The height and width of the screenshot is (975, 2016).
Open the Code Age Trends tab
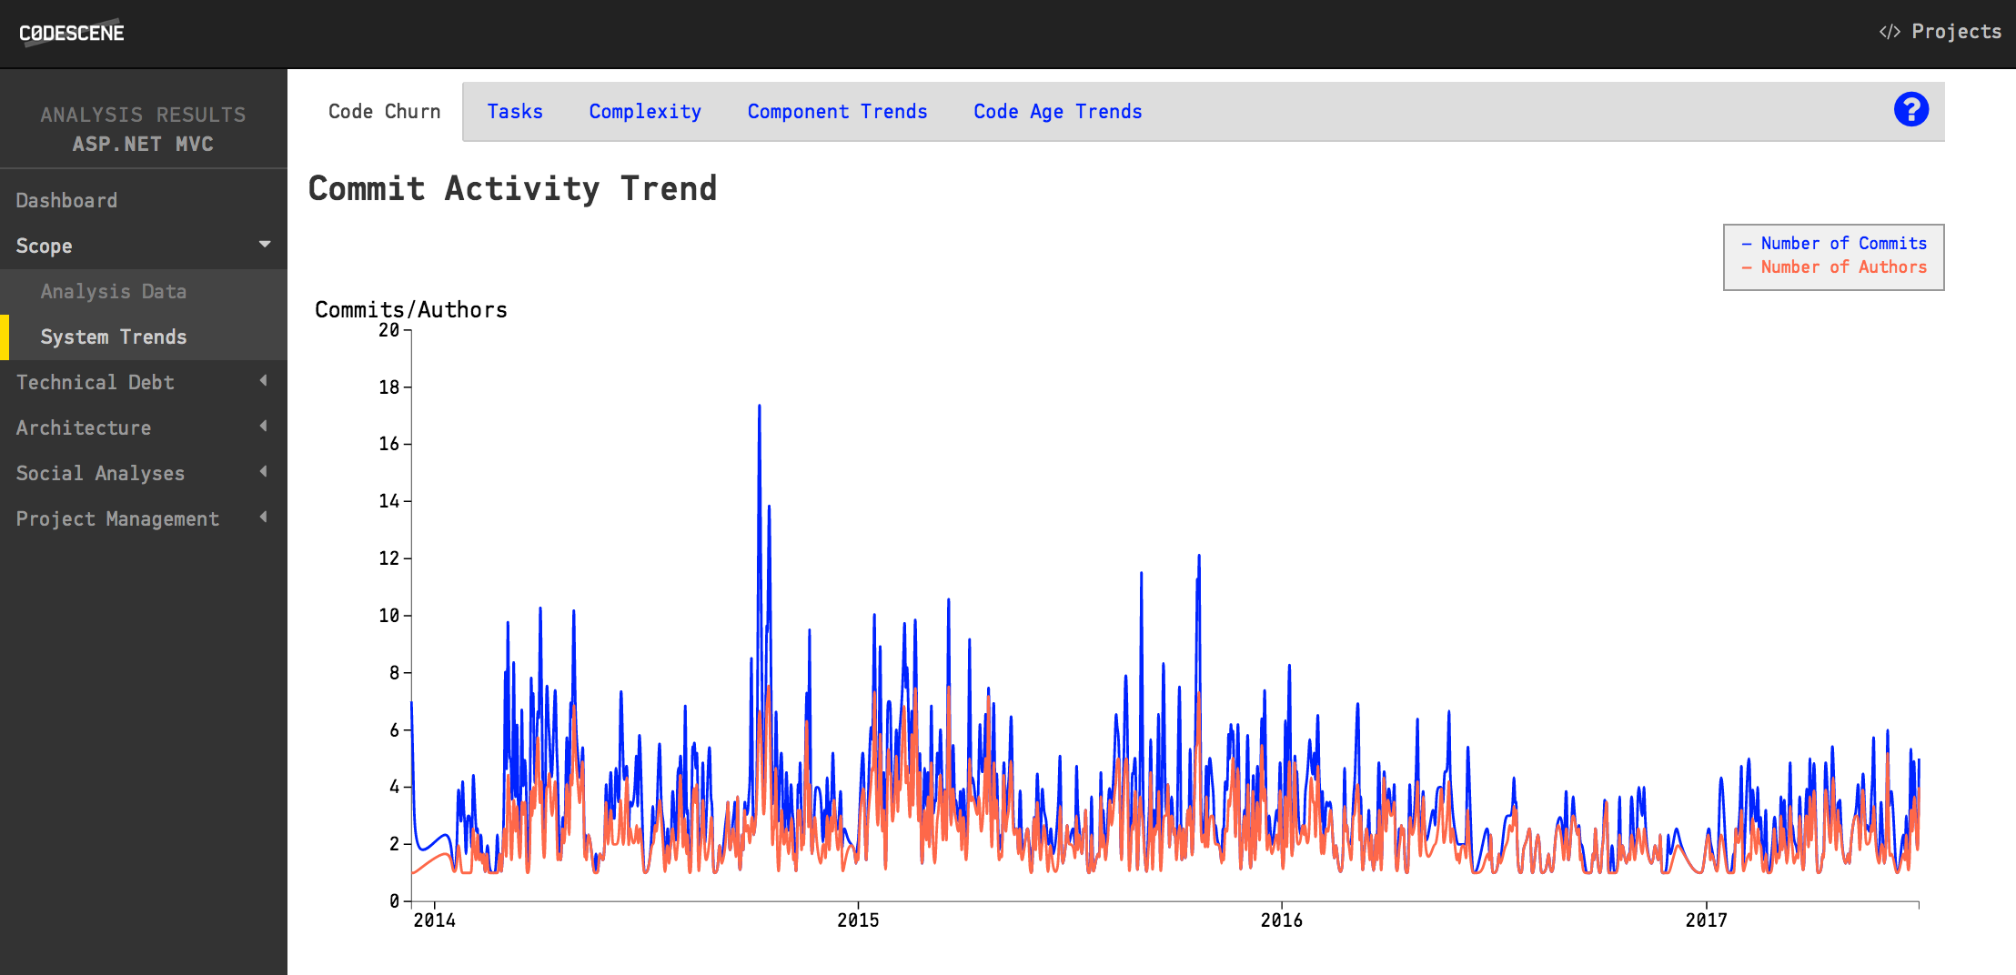click(x=1057, y=111)
